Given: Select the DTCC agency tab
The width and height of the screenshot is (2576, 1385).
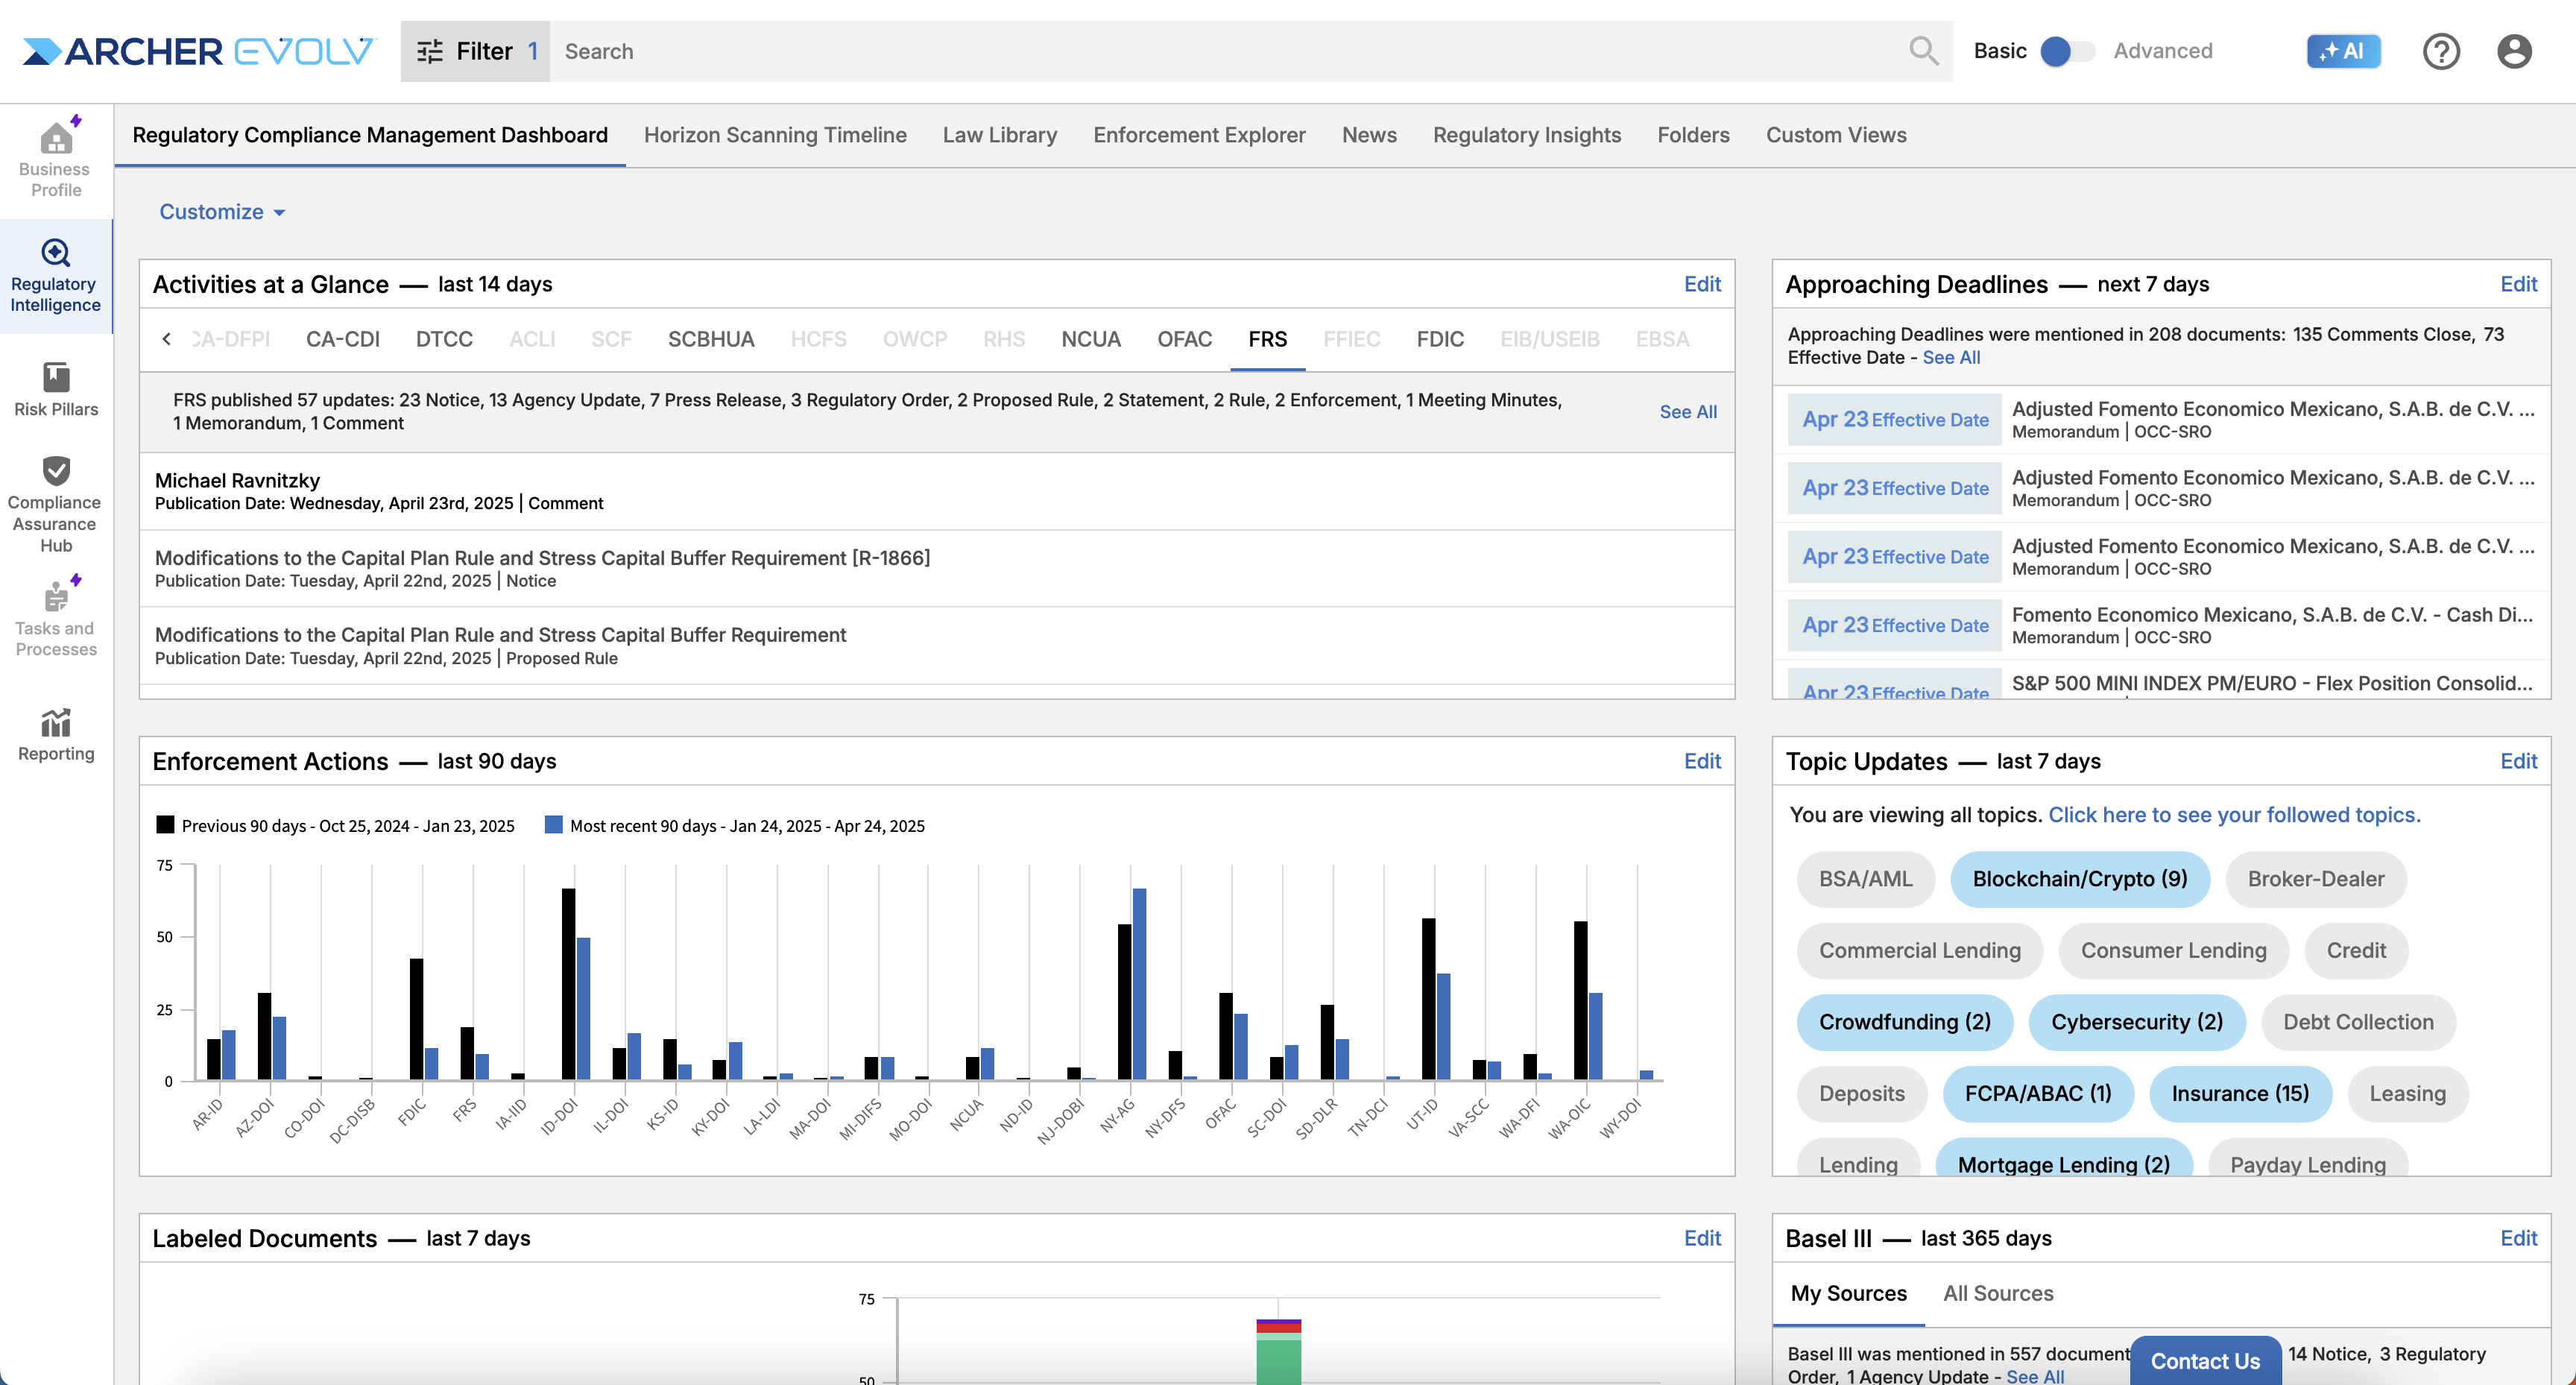Looking at the screenshot, I should 444,339.
